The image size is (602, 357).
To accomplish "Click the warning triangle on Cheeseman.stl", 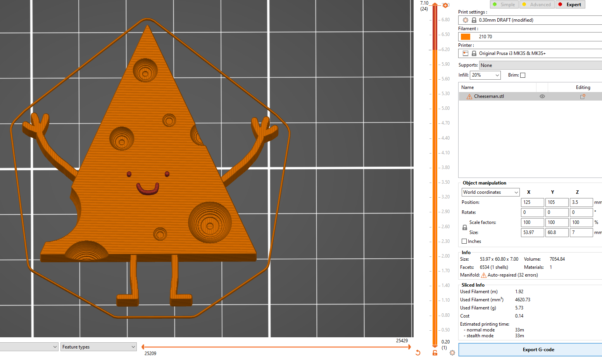I will [x=469, y=96].
